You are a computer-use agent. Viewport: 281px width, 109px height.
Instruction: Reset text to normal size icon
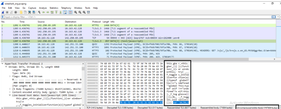(x=84, y=12)
